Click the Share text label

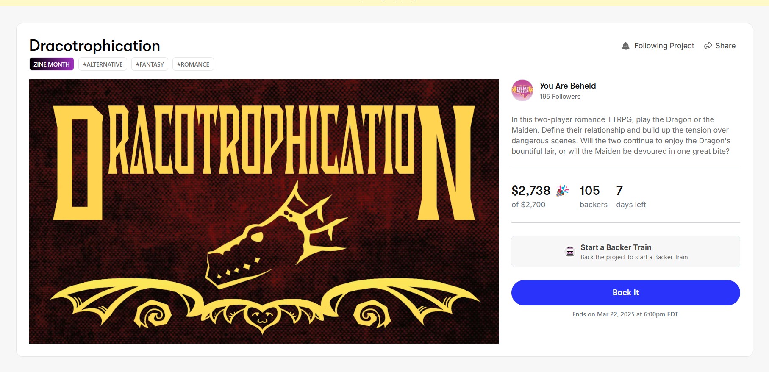pyautogui.click(x=725, y=46)
